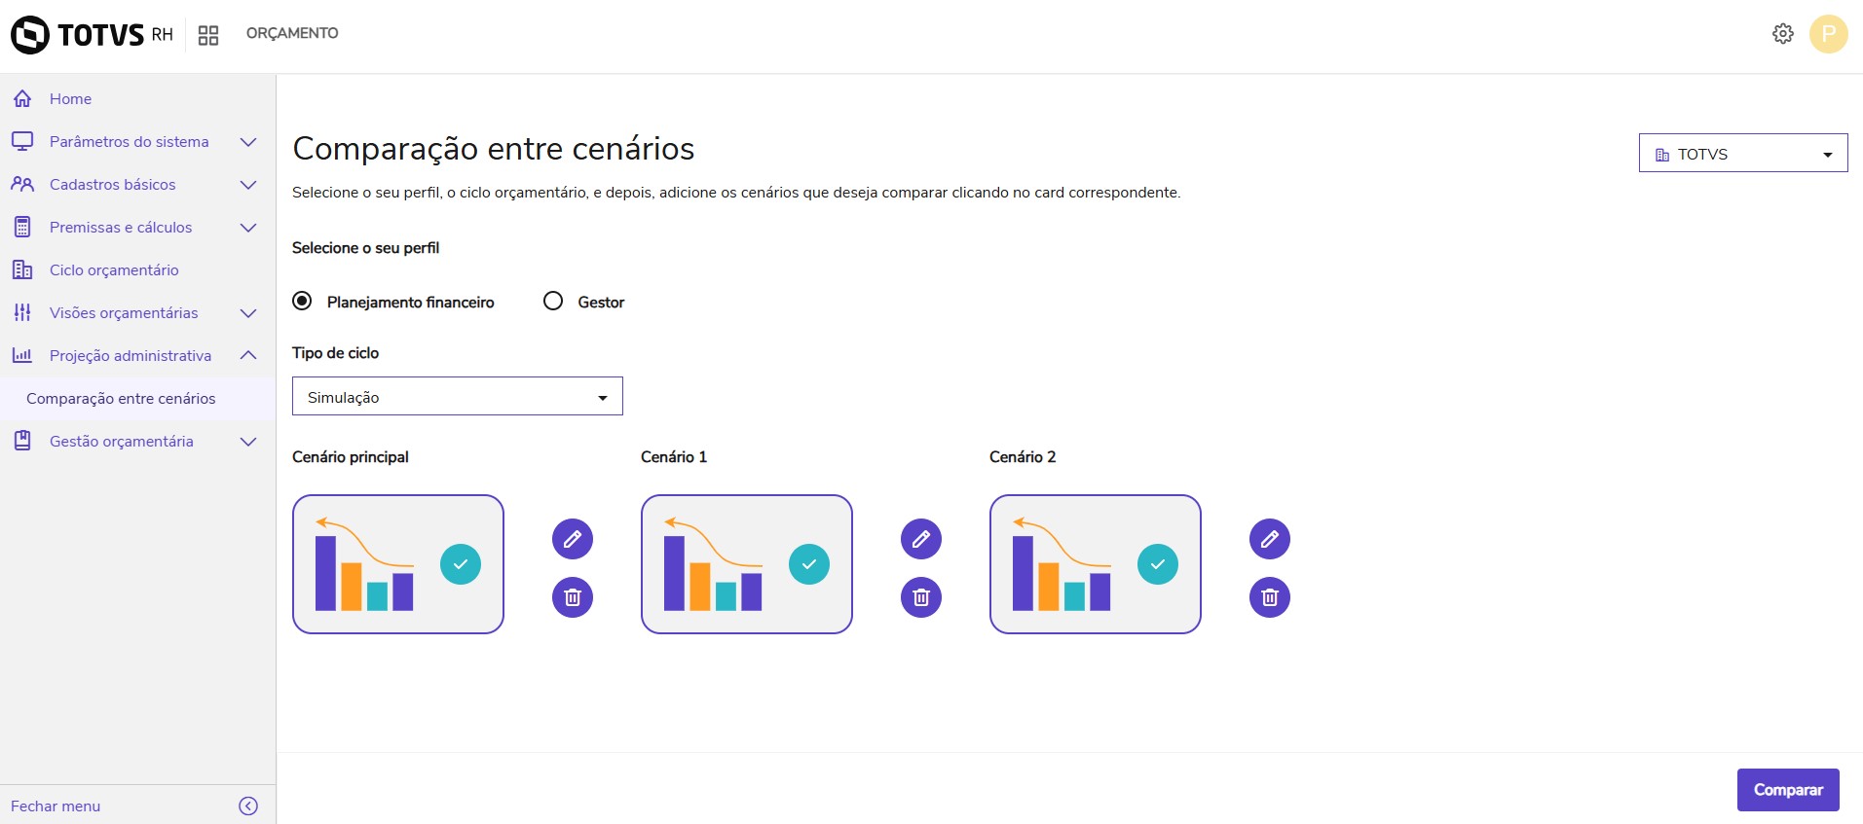Open the settings gear icon
Image resolution: width=1863 pixels, height=824 pixels.
[1782, 34]
